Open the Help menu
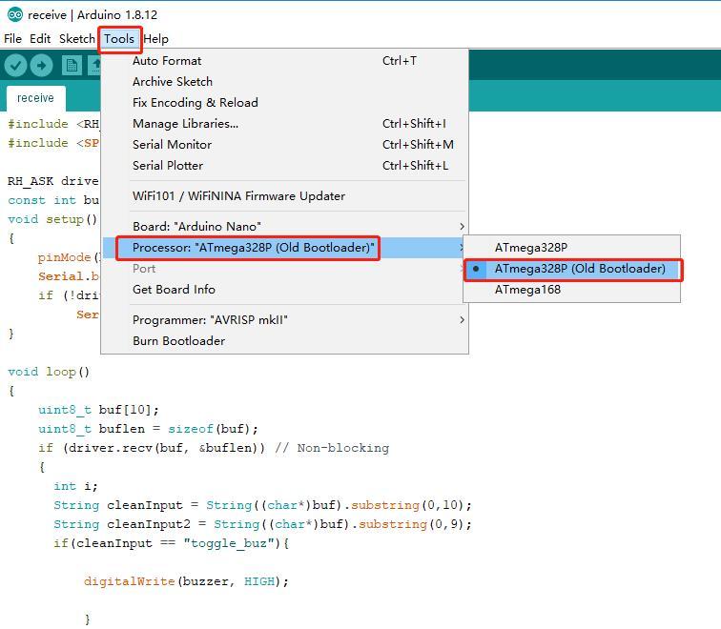721x629 pixels. coord(155,39)
